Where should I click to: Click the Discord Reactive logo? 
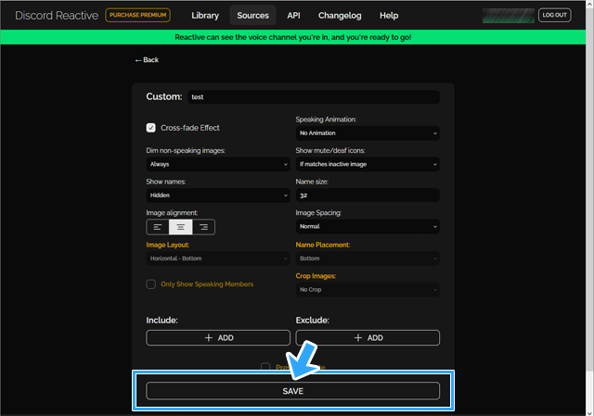(50, 16)
